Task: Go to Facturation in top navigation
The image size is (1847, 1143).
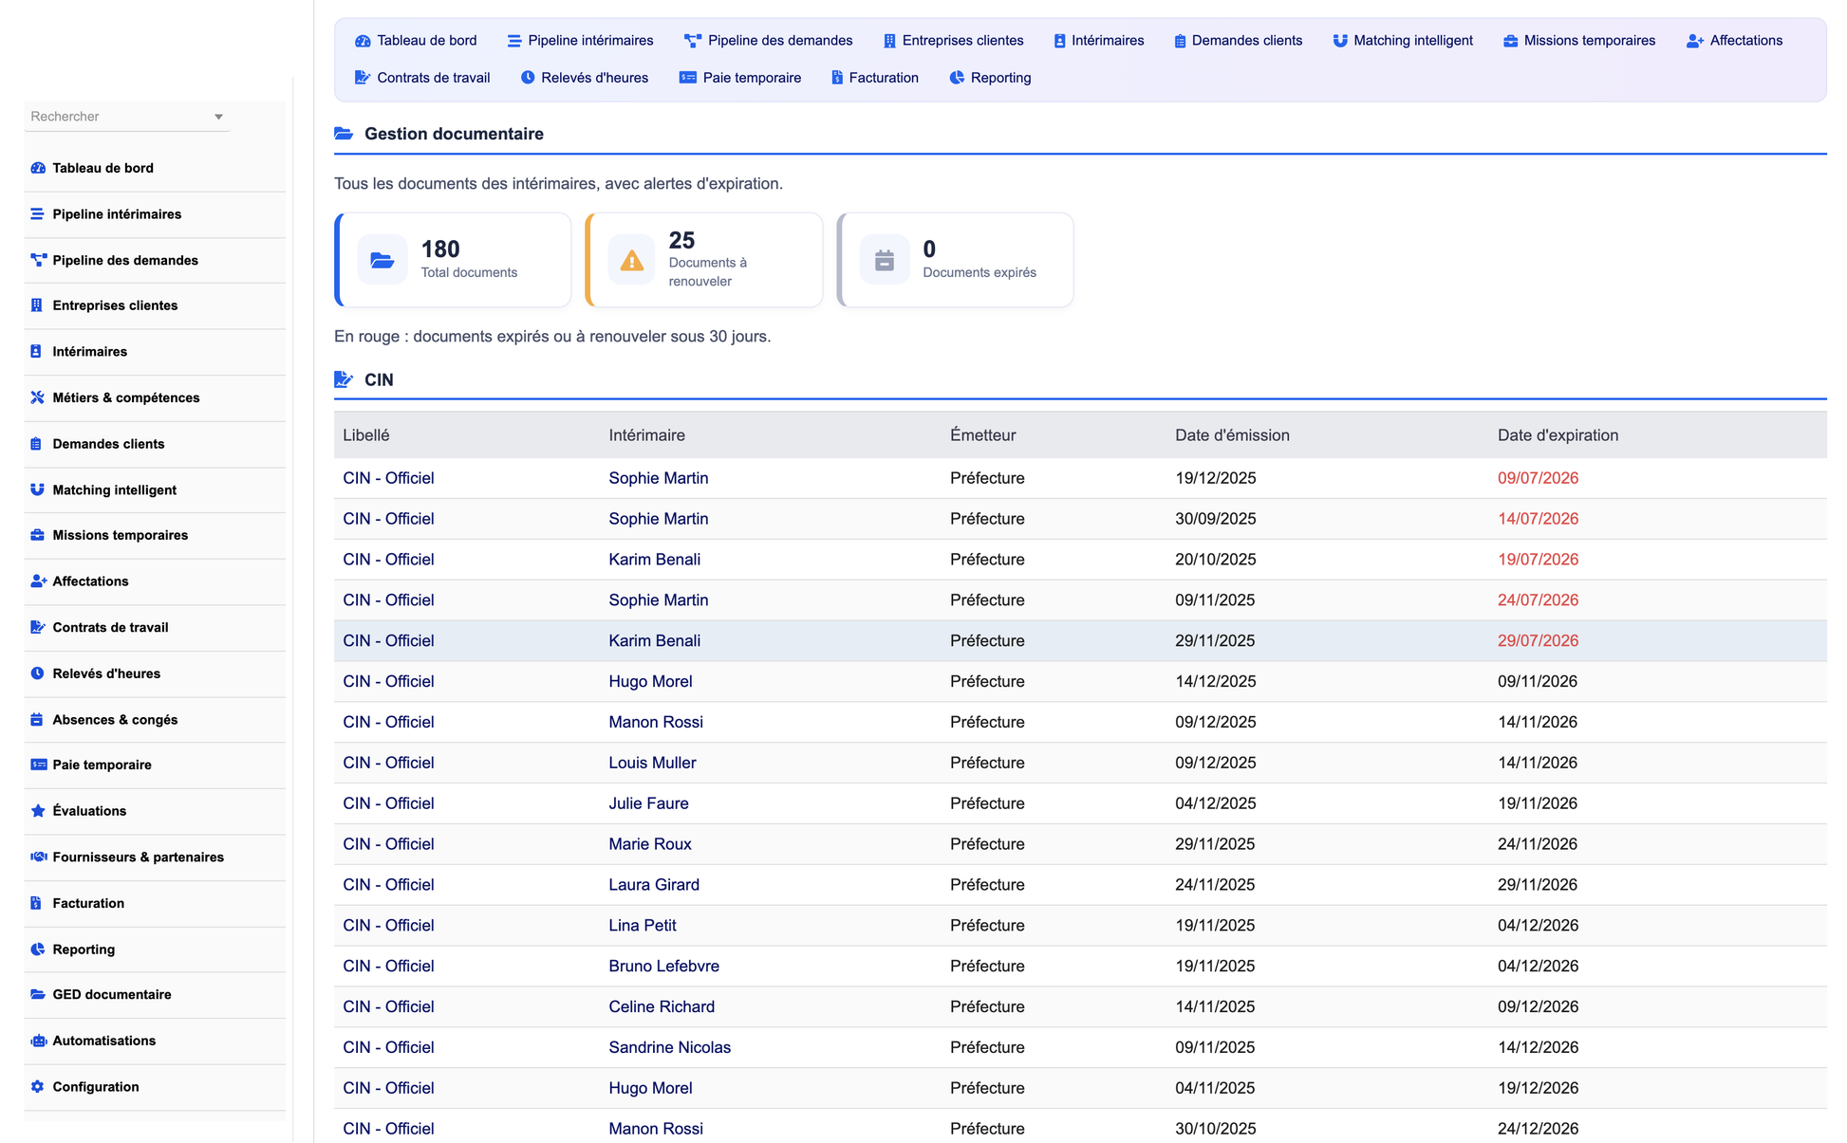Action: click(874, 78)
